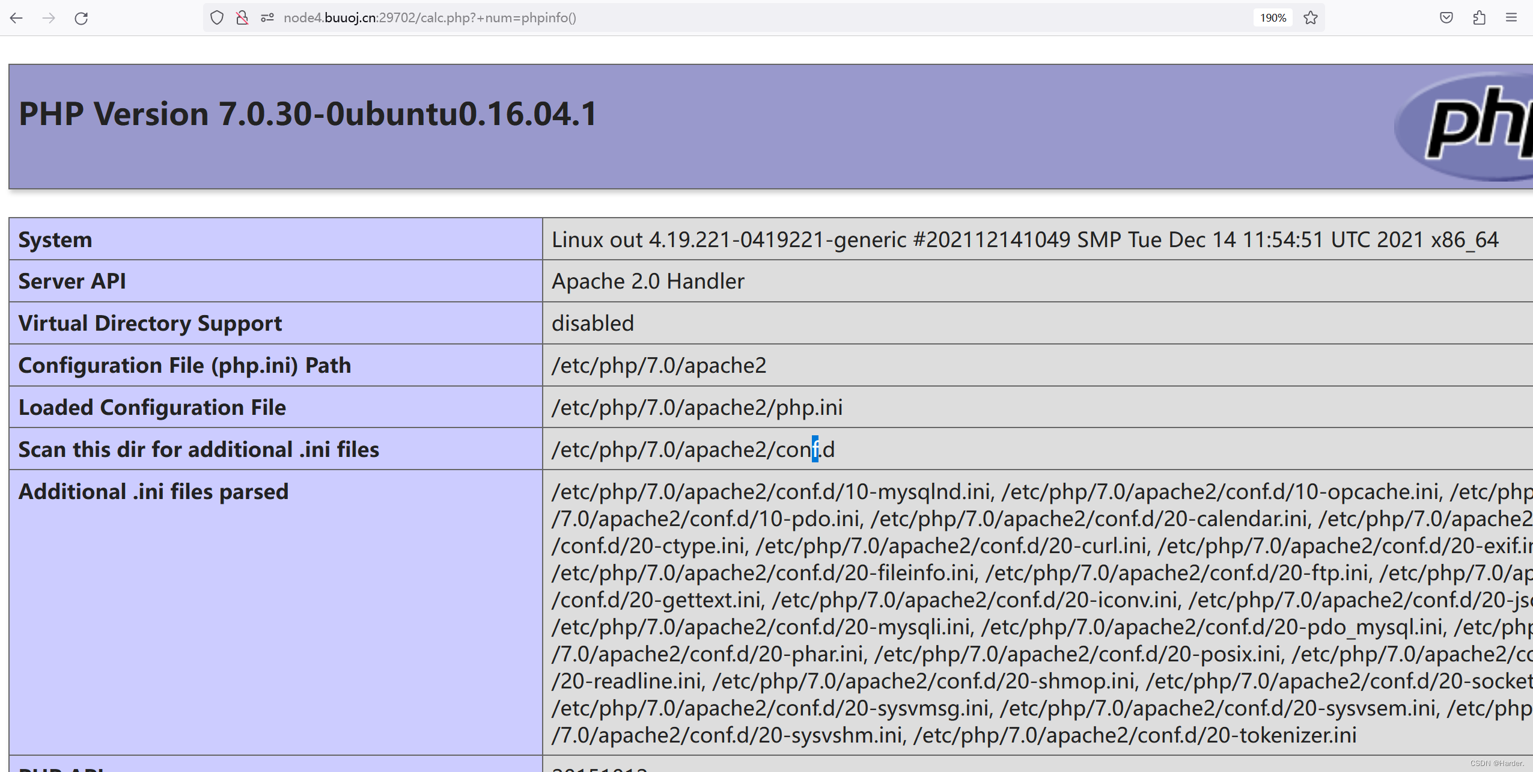
Task: Select the Linux out kernel version value
Action: (x=1025, y=239)
